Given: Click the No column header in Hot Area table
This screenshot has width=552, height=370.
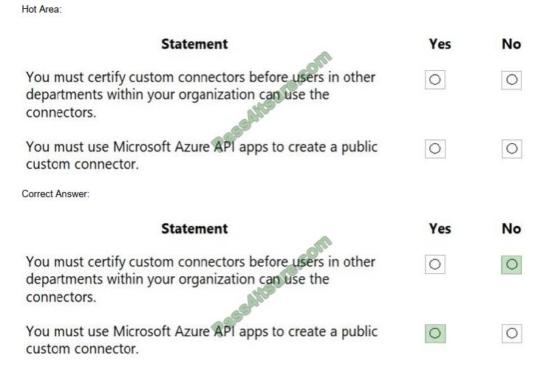Looking at the screenshot, I should [x=511, y=44].
